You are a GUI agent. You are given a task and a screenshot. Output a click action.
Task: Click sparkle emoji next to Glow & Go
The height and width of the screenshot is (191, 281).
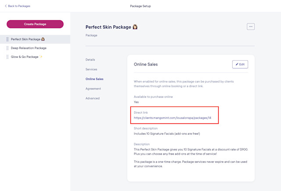pos(41,57)
